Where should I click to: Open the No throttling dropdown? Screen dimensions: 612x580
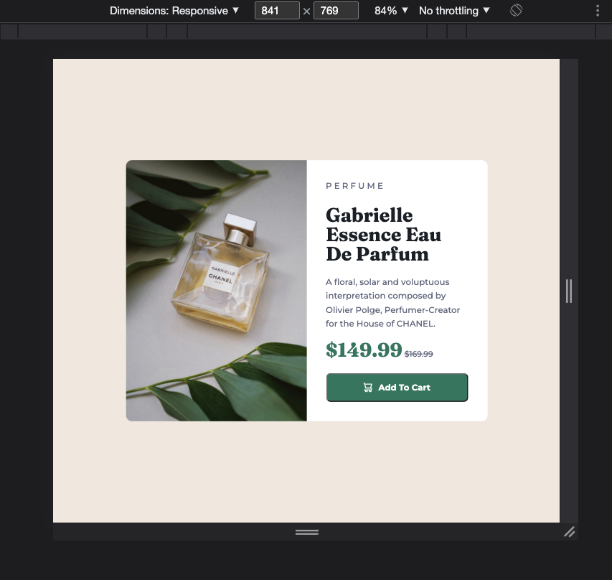[x=454, y=11]
